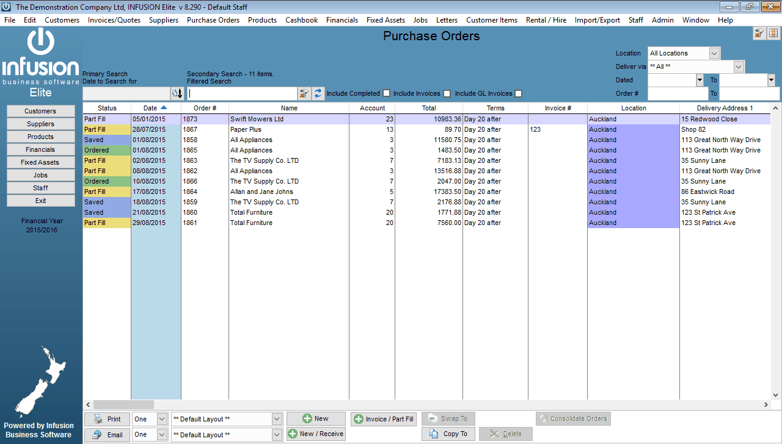Click the horizontal scrollbar right arrow
The image size is (782, 444).
coord(767,404)
